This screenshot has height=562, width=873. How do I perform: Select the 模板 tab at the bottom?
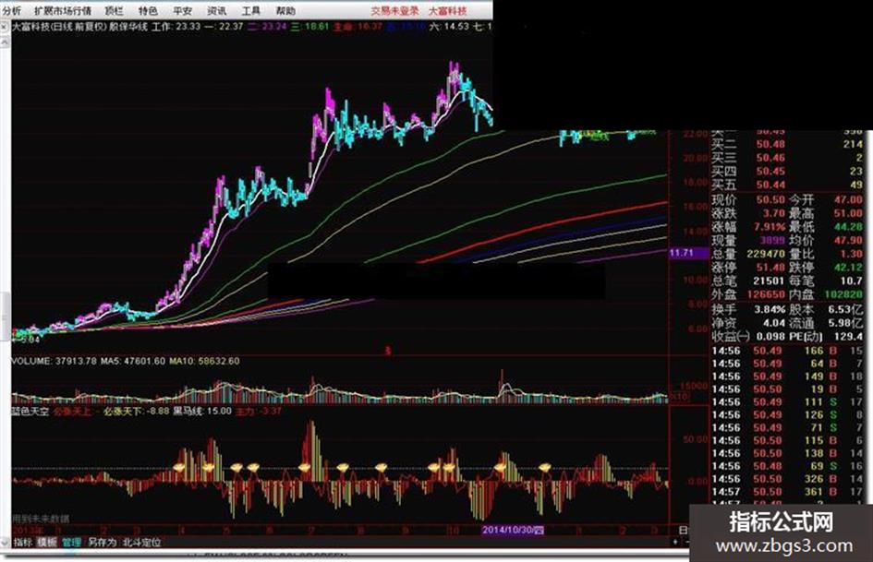[x=47, y=542]
